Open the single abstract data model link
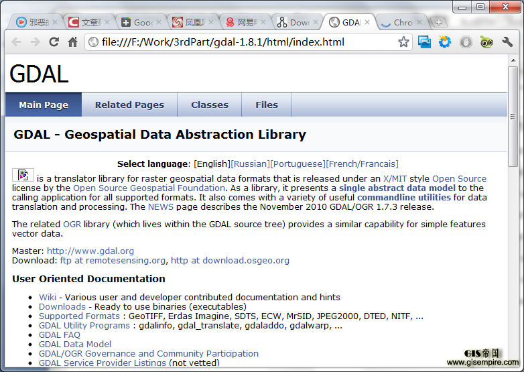The width and height of the screenshot is (524, 372). point(397,188)
